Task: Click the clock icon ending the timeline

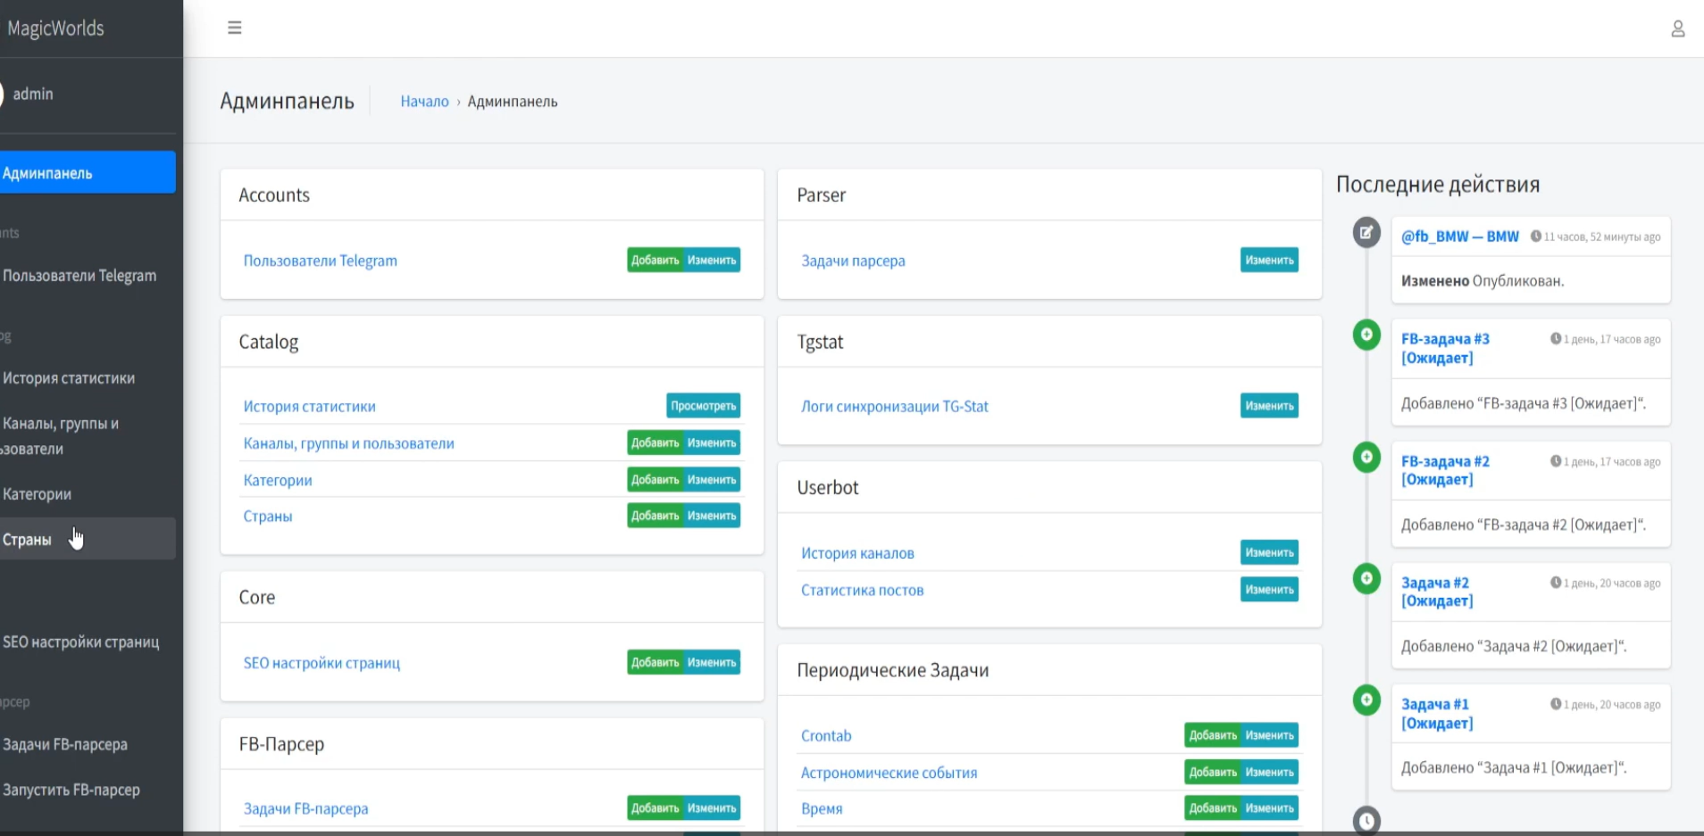Action: pos(1366,820)
